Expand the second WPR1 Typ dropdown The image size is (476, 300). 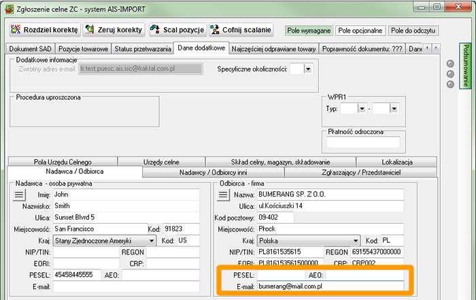394,108
